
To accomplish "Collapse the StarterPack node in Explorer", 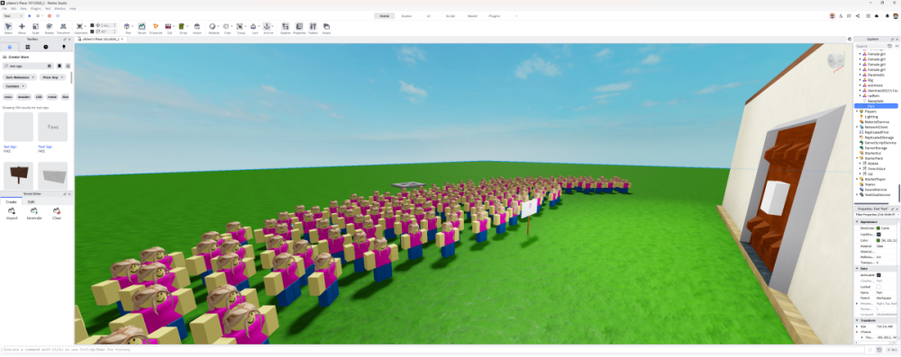I will coord(857,158).
